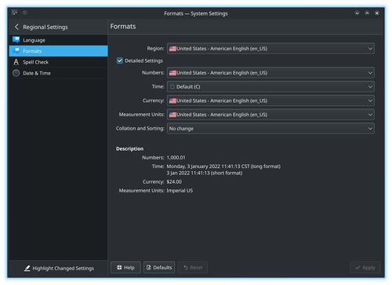Click the Defaults button
The width and height of the screenshot is (392, 285).
tap(159, 268)
